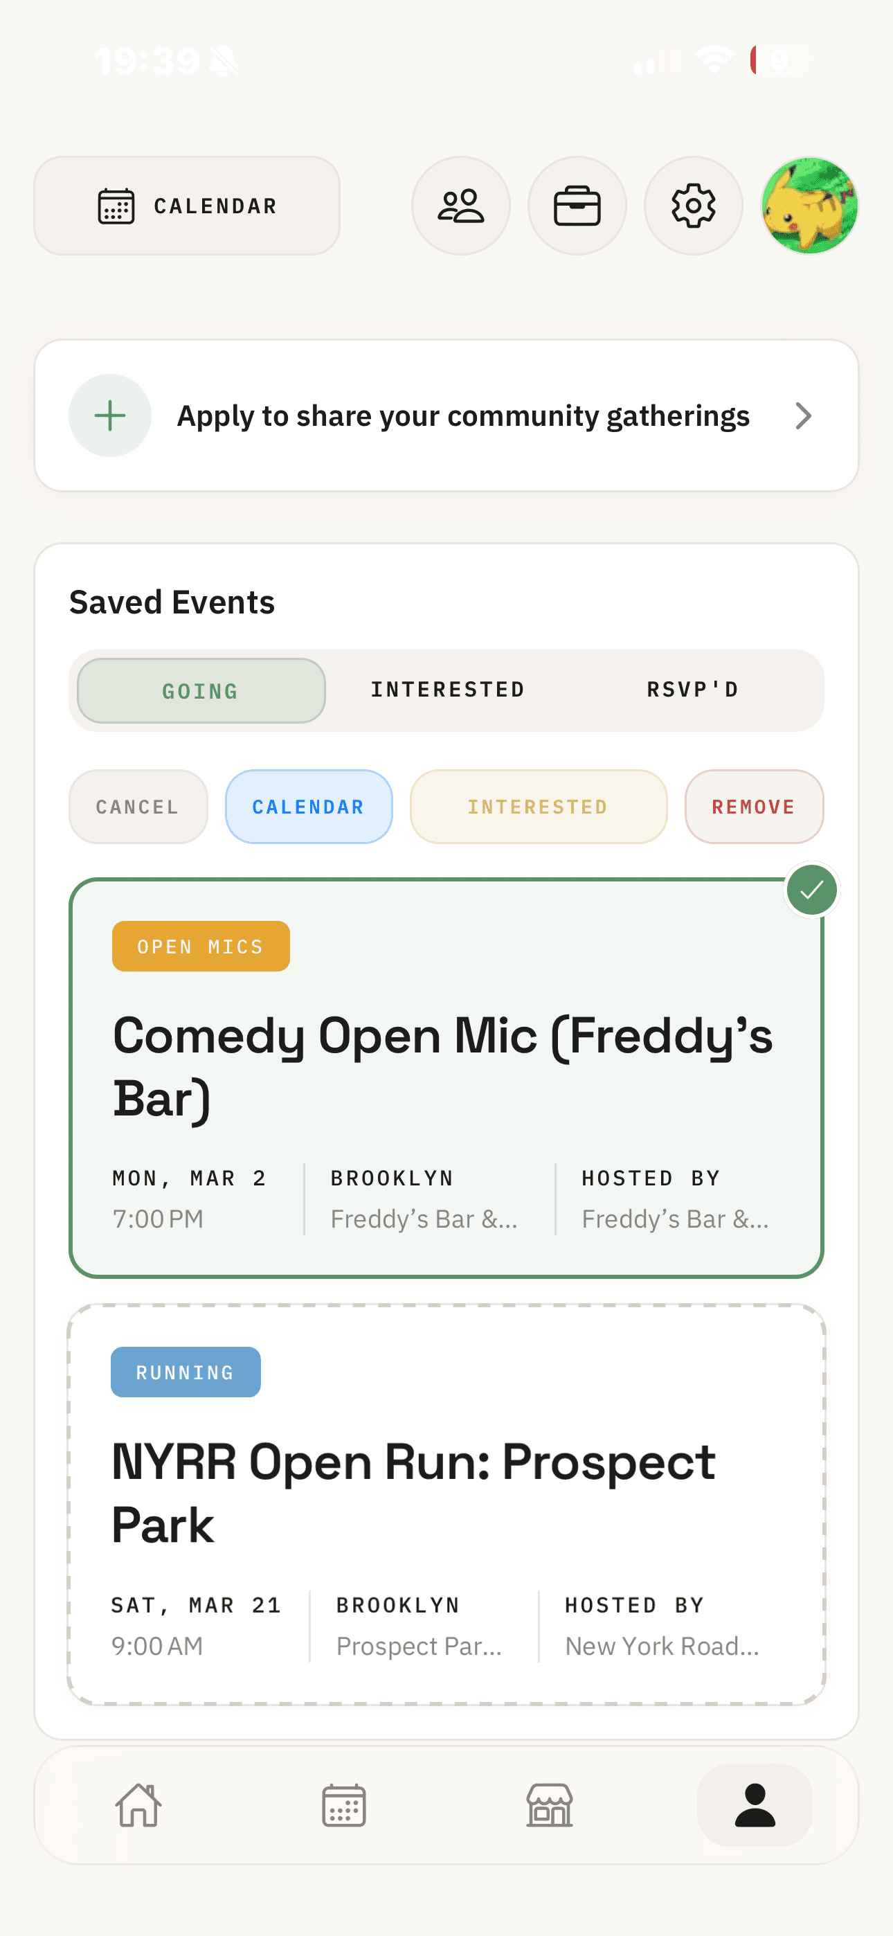
Task: Open the briefcase icon in top bar
Action: [577, 206]
